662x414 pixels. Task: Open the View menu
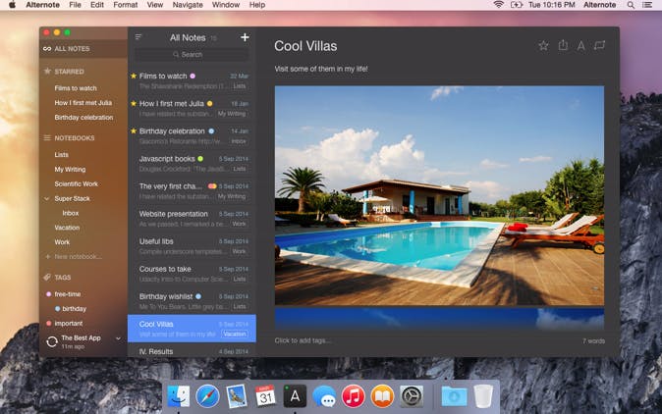155,5
